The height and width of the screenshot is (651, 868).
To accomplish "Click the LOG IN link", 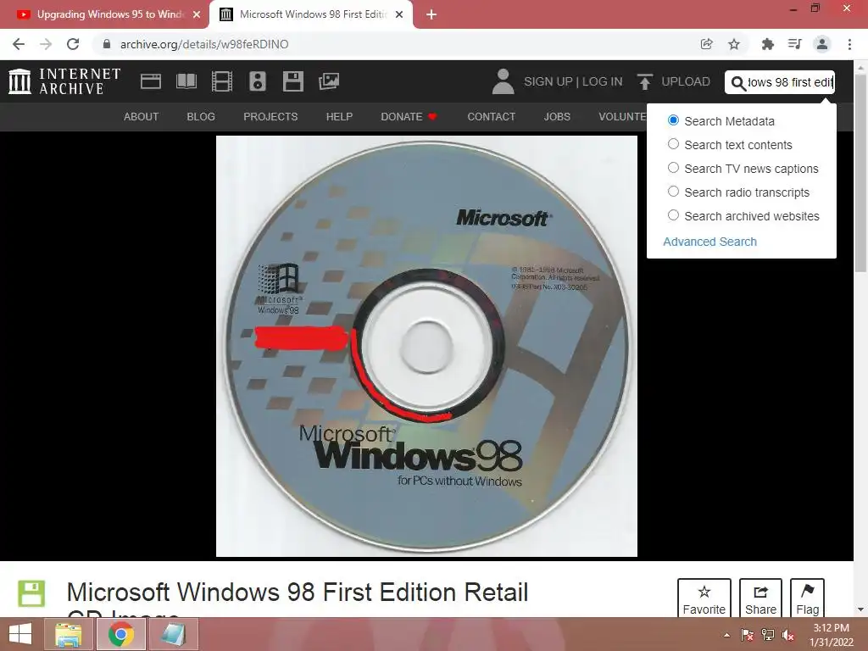I will (x=603, y=82).
